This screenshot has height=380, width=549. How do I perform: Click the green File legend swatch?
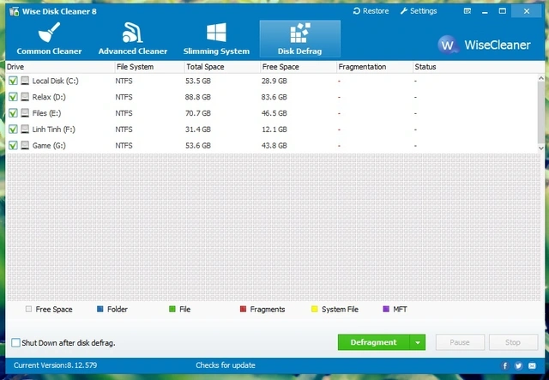pos(172,309)
